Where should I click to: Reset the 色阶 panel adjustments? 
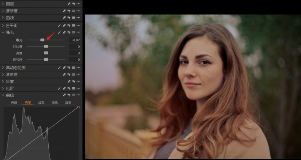point(69,88)
